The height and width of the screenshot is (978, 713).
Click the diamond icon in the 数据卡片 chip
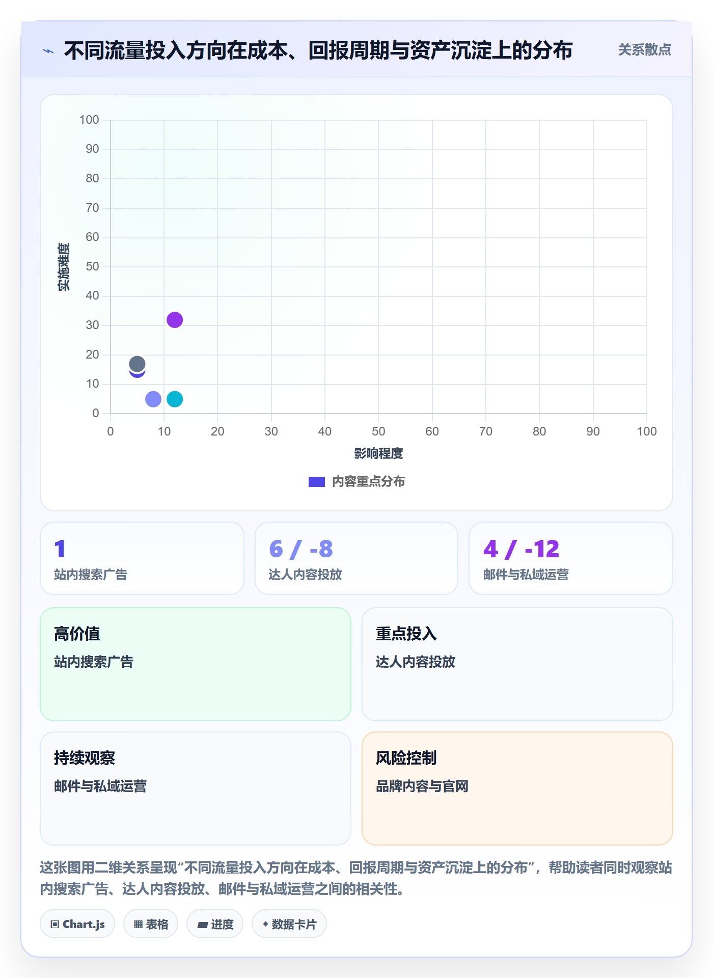(265, 924)
